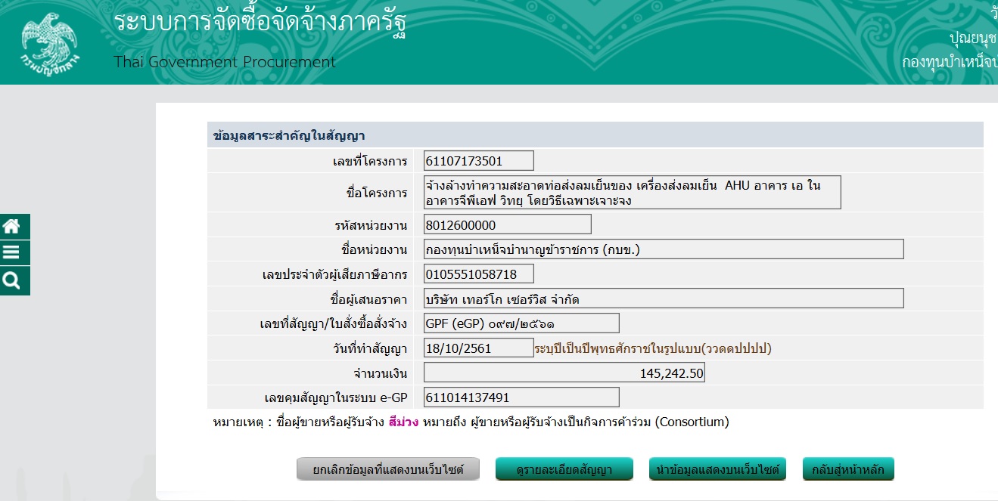Select the รหัสหน่วยงาน field with 8012600000
The height and width of the screenshot is (501, 998).
point(507,225)
